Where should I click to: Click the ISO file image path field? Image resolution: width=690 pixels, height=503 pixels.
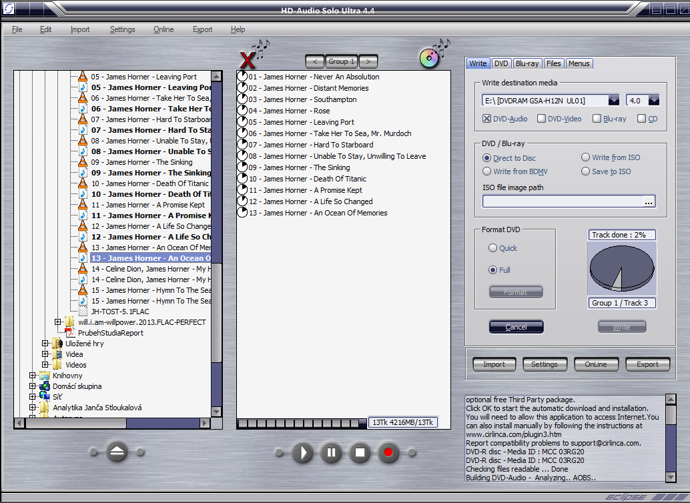pos(563,201)
